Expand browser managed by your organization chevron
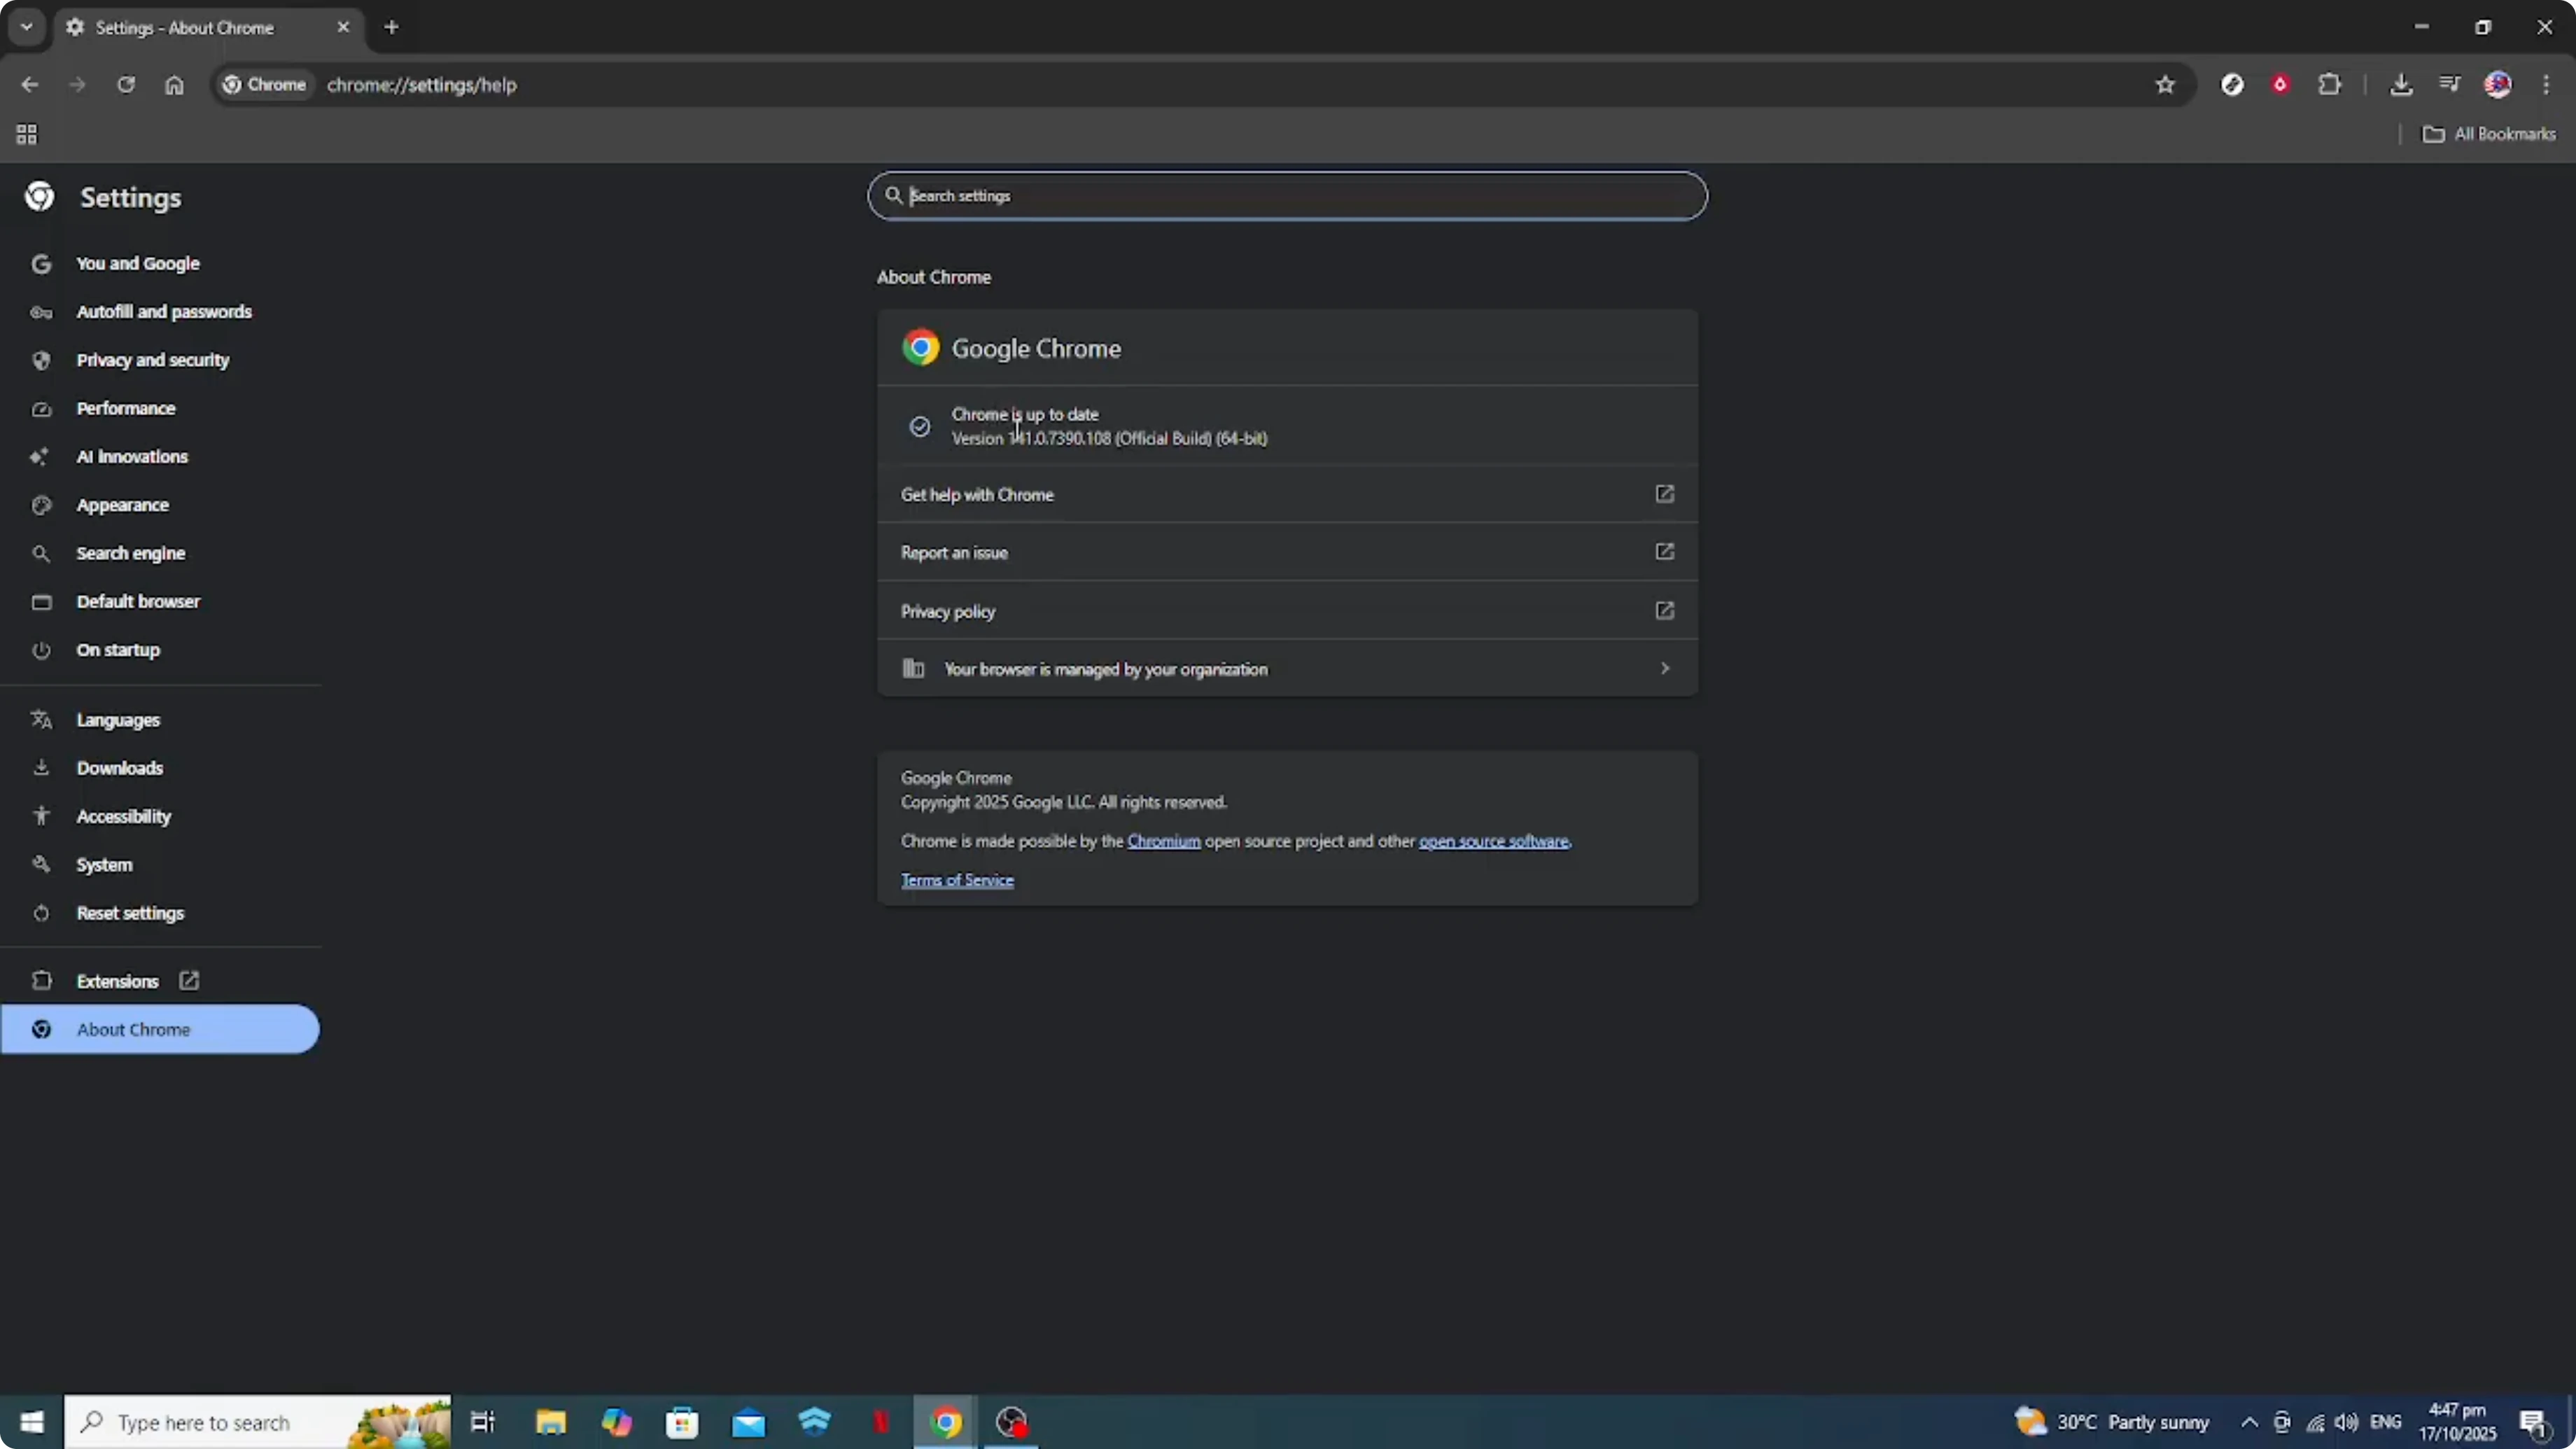This screenshot has height=1449, width=2576. (x=1664, y=668)
